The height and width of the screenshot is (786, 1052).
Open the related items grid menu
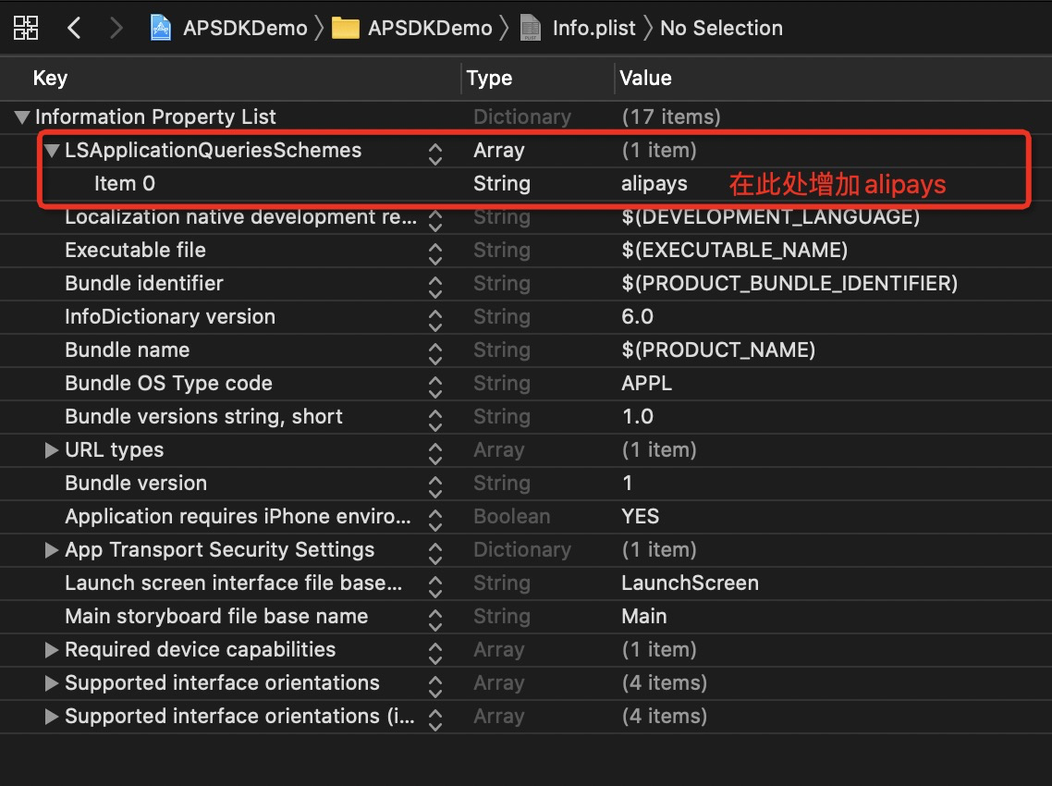pyautogui.click(x=26, y=28)
